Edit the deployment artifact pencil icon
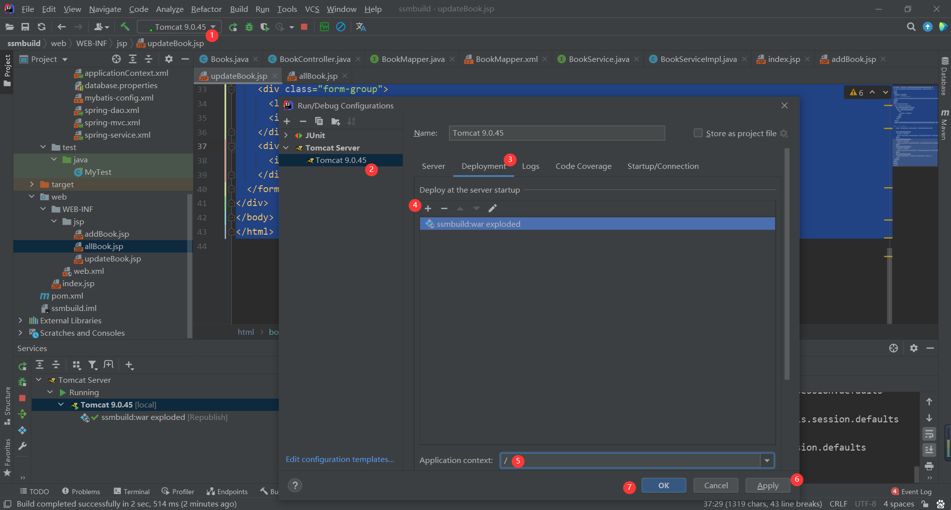The width and height of the screenshot is (951, 510). pyautogui.click(x=492, y=208)
